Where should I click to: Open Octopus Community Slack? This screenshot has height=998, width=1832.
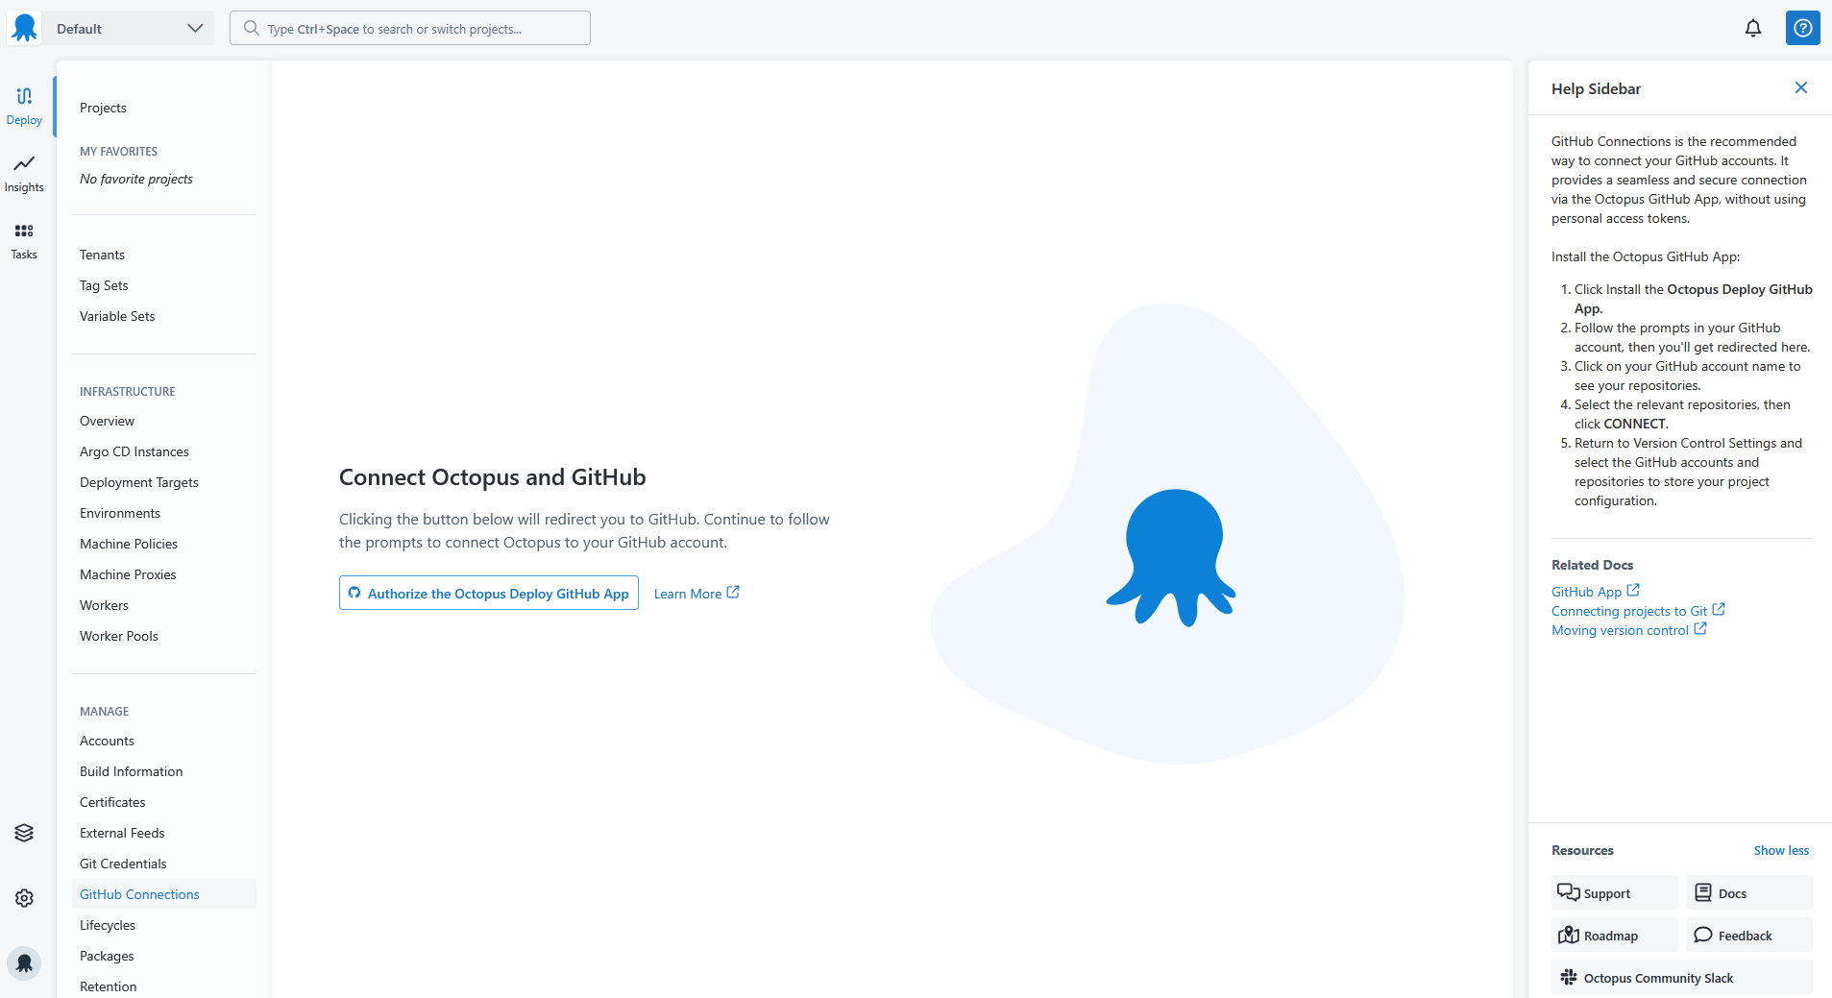tap(1682, 977)
